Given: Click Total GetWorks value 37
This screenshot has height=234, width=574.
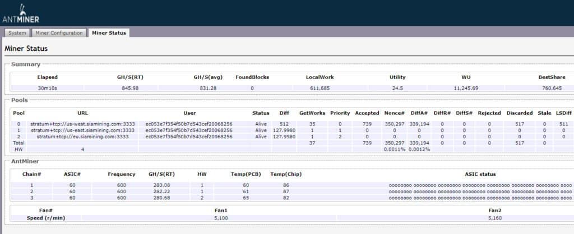Looking at the screenshot, I should point(312,143).
